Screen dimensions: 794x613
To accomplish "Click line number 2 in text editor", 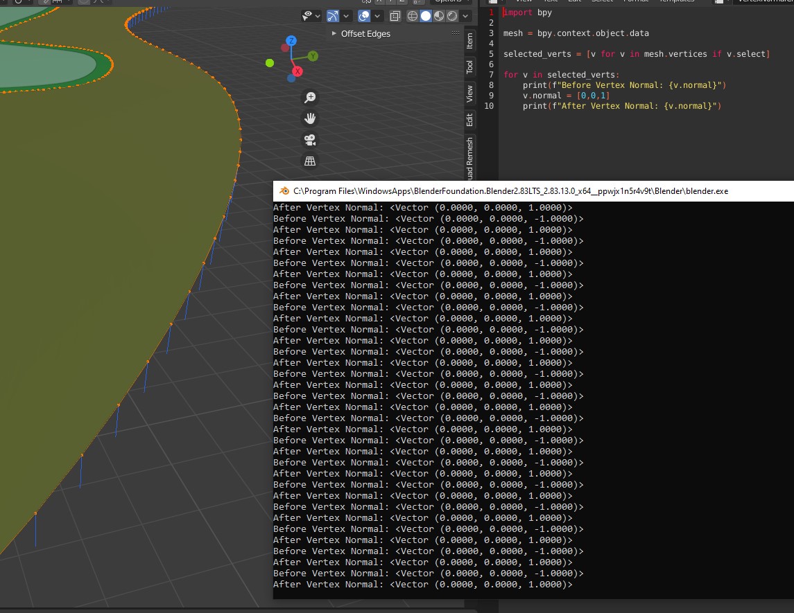I will (491, 23).
